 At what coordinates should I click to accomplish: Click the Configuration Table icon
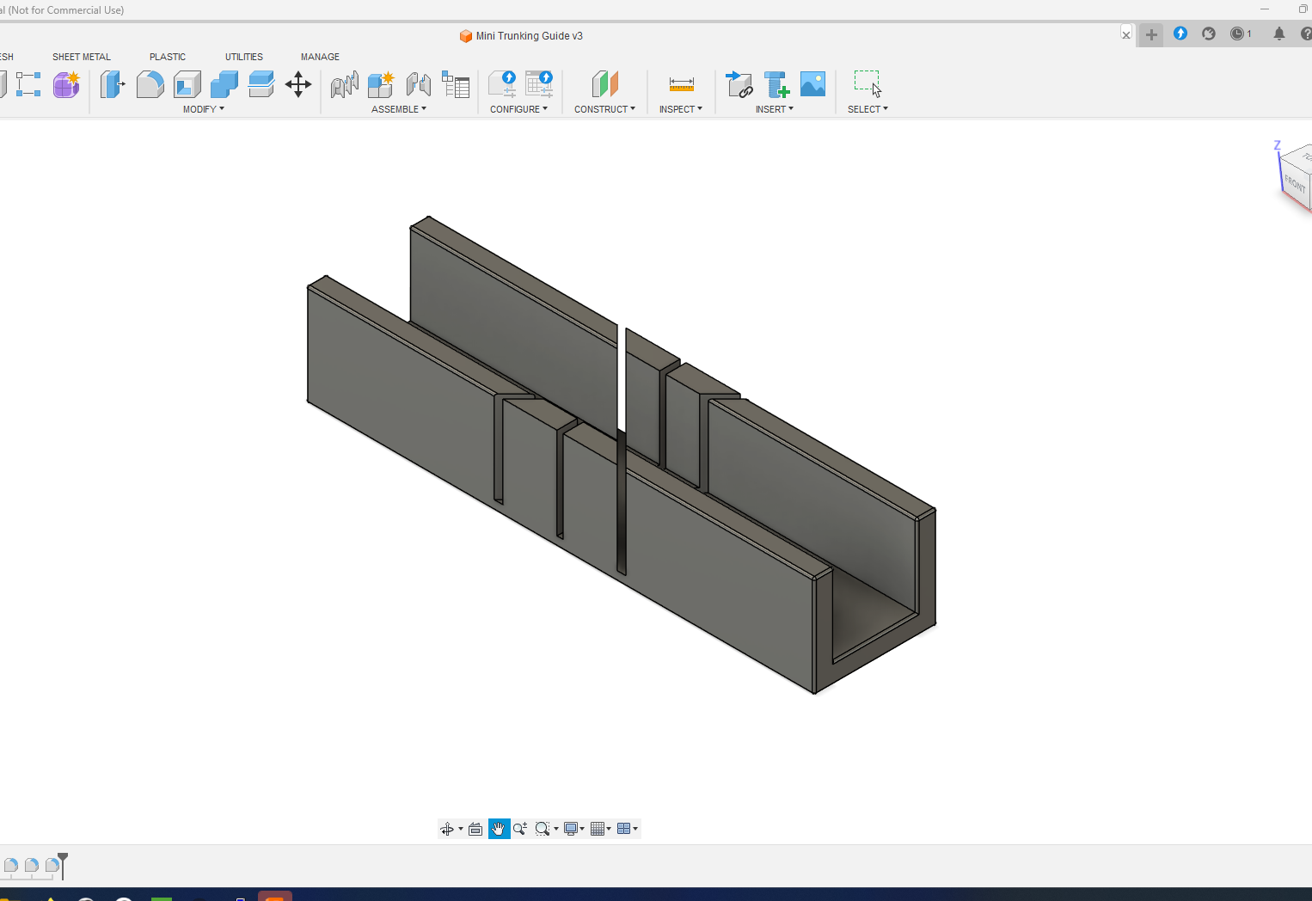(539, 84)
